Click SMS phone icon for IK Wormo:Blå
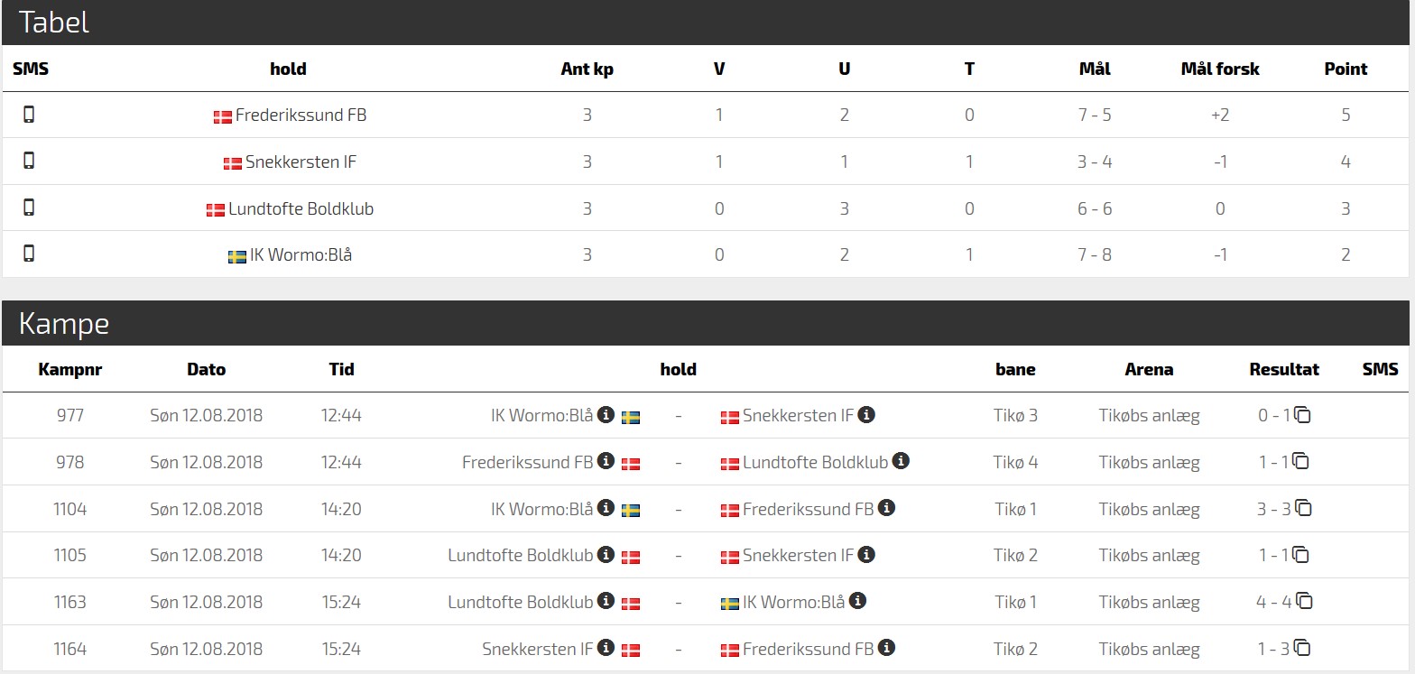 (x=29, y=254)
